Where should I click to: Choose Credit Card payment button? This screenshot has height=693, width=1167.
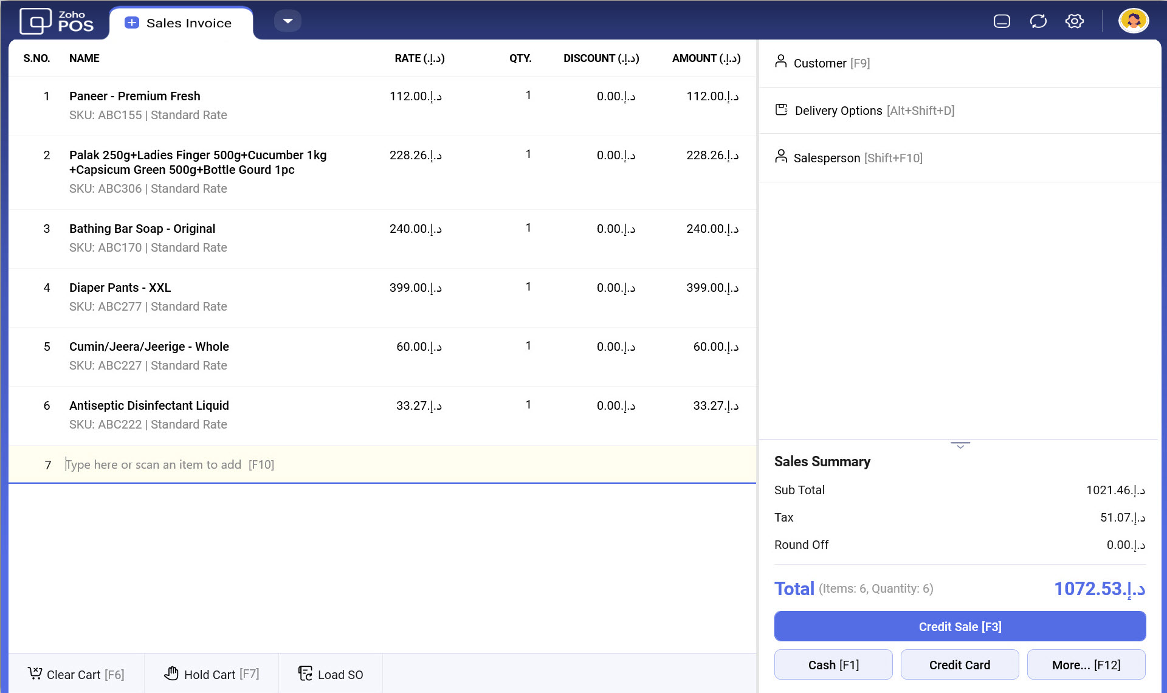[x=959, y=665]
